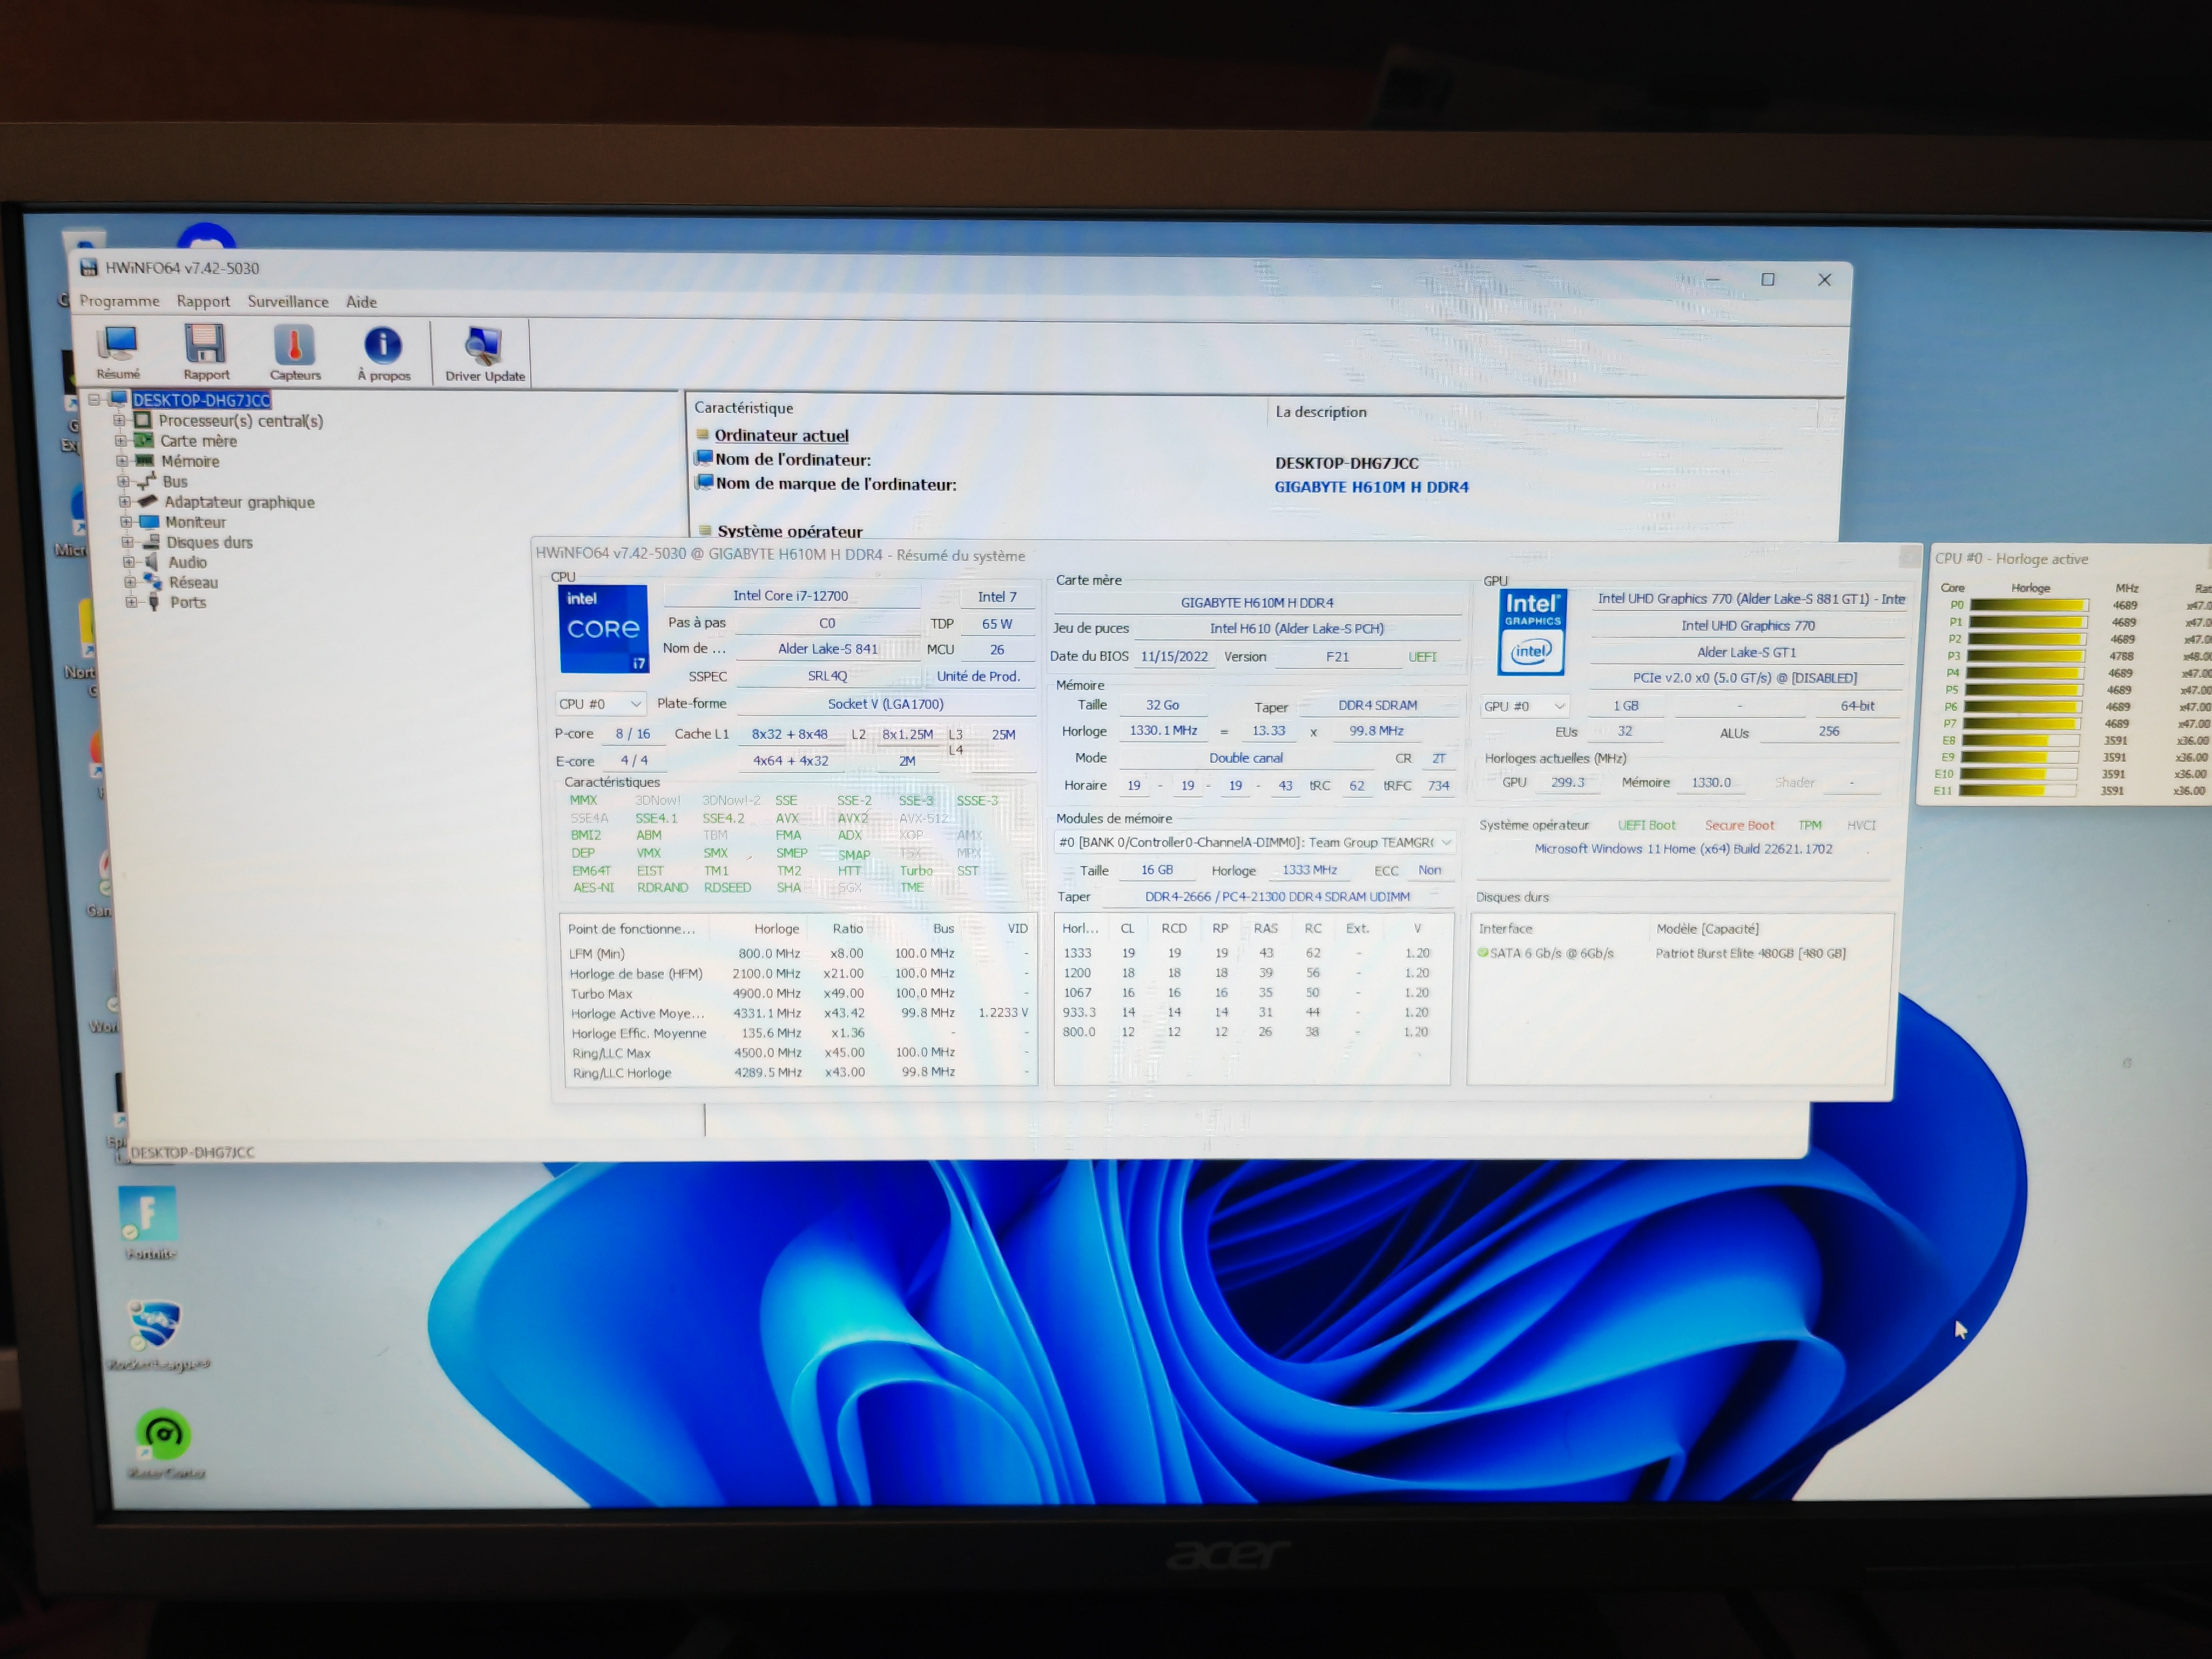This screenshot has width=2212, height=1659.
Task: Click the Intel UHD Graphics 770 name field
Action: (x=1748, y=626)
